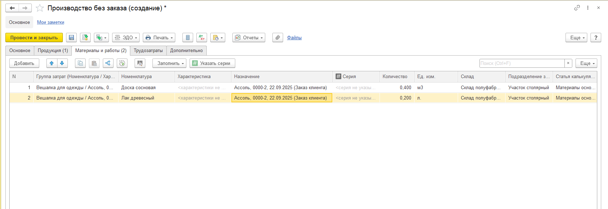608x209 pixels.
Task: Click the split row icon
Action: (x=108, y=63)
